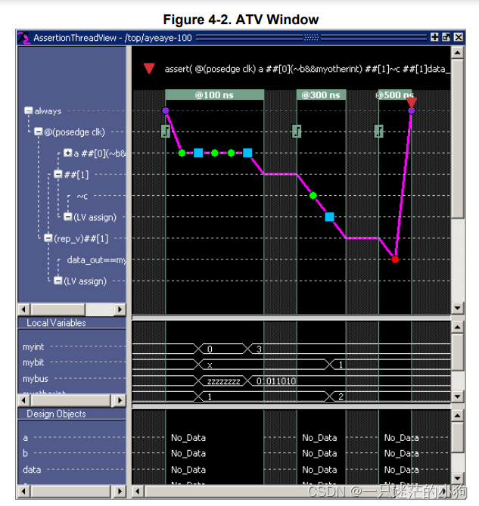Click the purple start node at @100 ns
This screenshot has height=506, width=479.
(166, 110)
